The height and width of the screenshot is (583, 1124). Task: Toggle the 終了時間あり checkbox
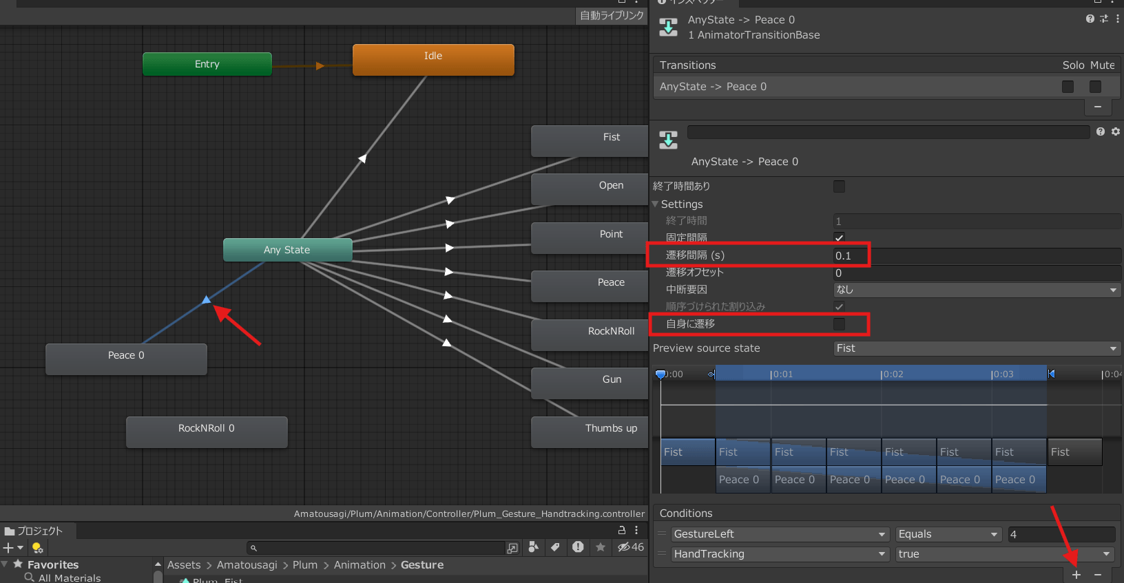click(x=839, y=187)
